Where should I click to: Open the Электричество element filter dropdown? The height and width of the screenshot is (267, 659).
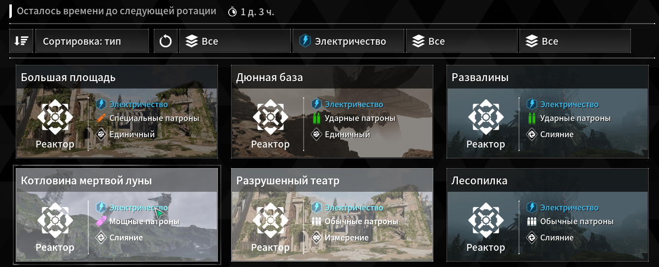click(x=348, y=41)
